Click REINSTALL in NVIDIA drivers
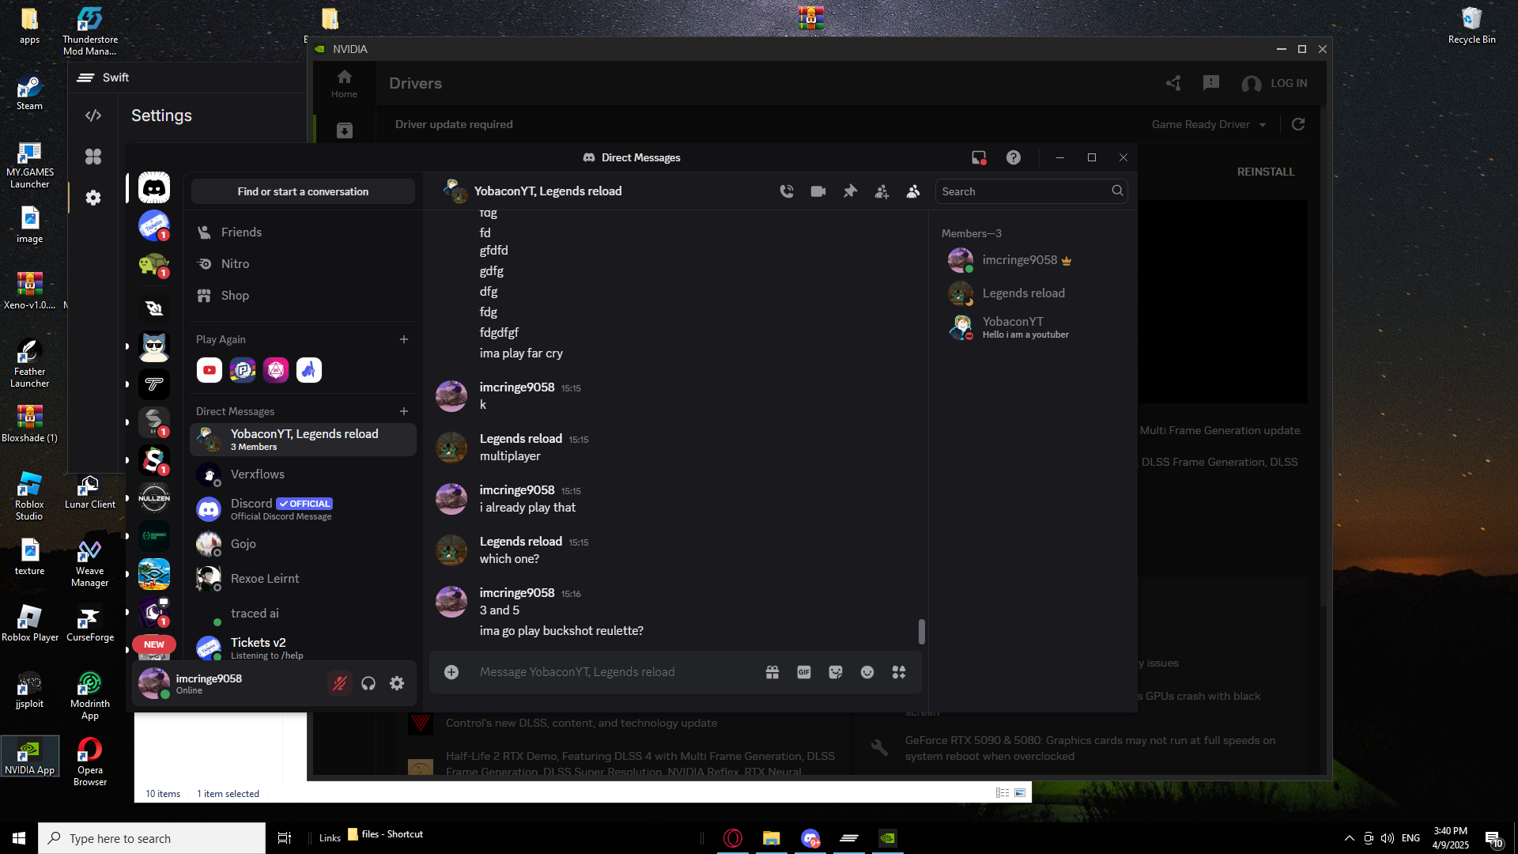Viewport: 1518px width, 854px height. [1266, 172]
